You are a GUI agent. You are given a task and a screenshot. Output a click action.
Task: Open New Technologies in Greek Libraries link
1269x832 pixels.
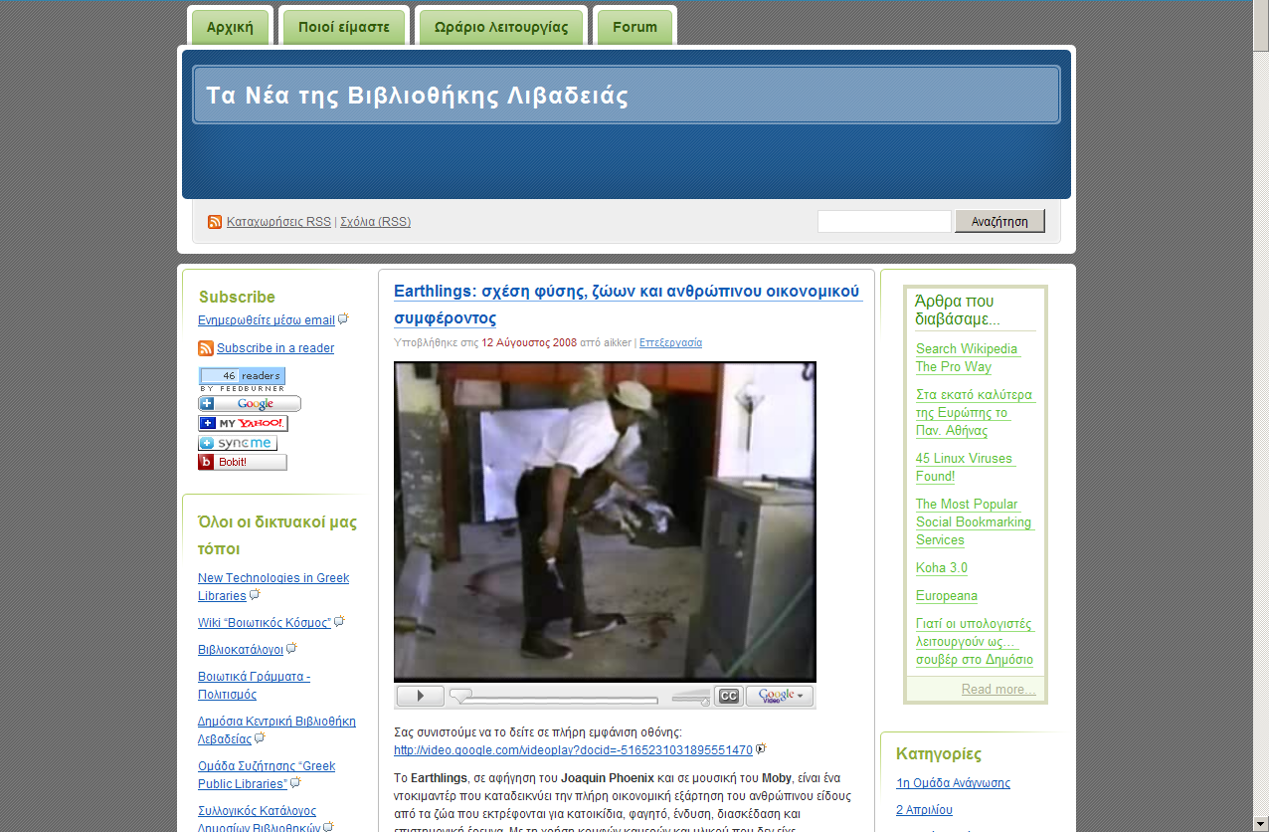pos(273,587)
